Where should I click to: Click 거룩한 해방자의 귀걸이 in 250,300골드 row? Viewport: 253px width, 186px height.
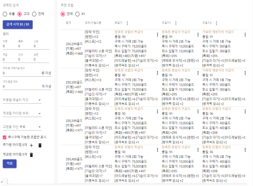point(218,70)
